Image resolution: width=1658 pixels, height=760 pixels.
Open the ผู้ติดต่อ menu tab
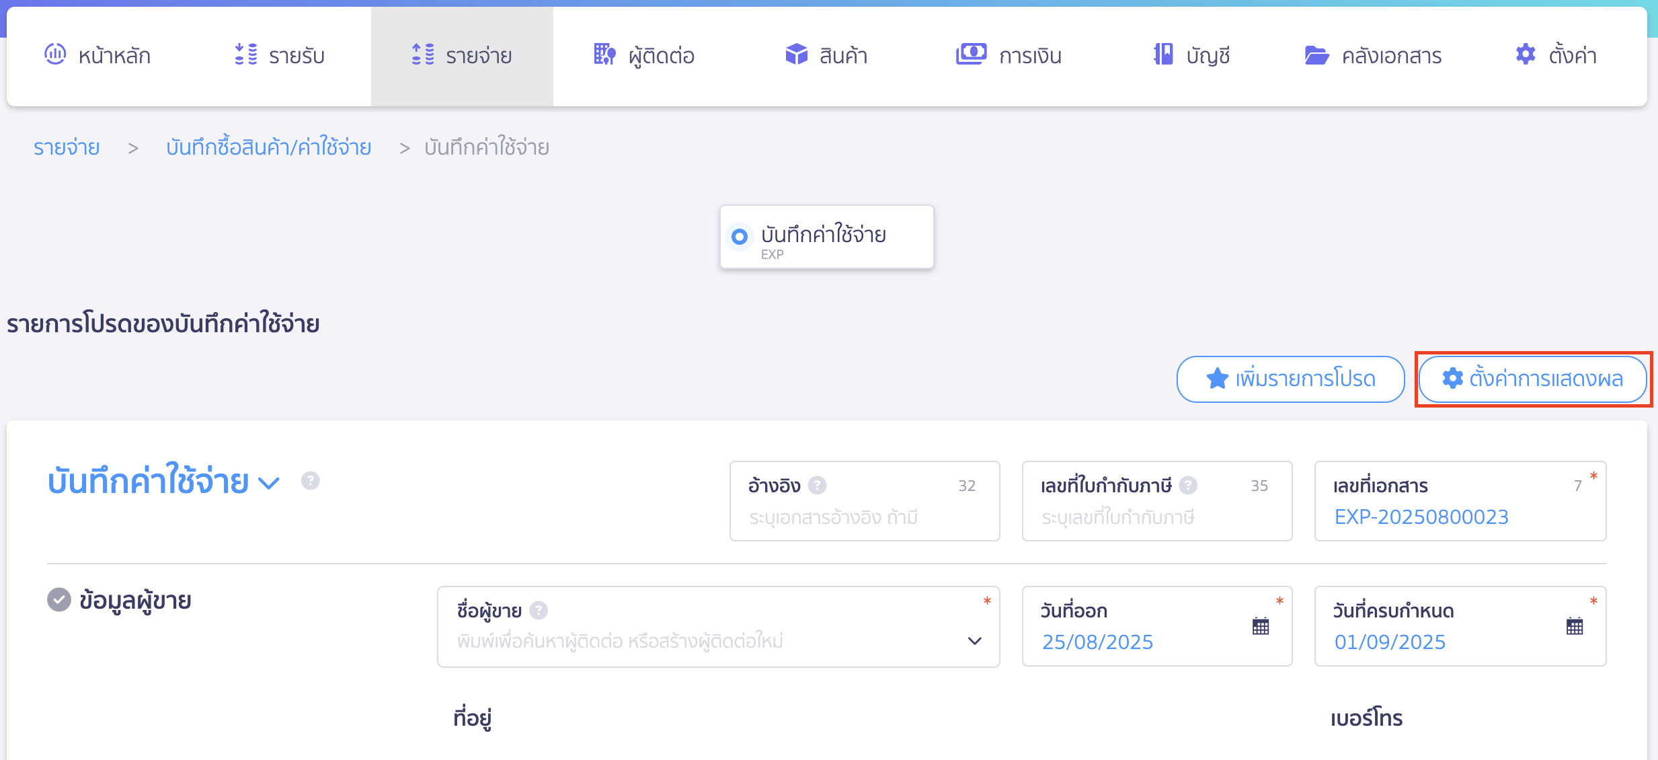644,55
